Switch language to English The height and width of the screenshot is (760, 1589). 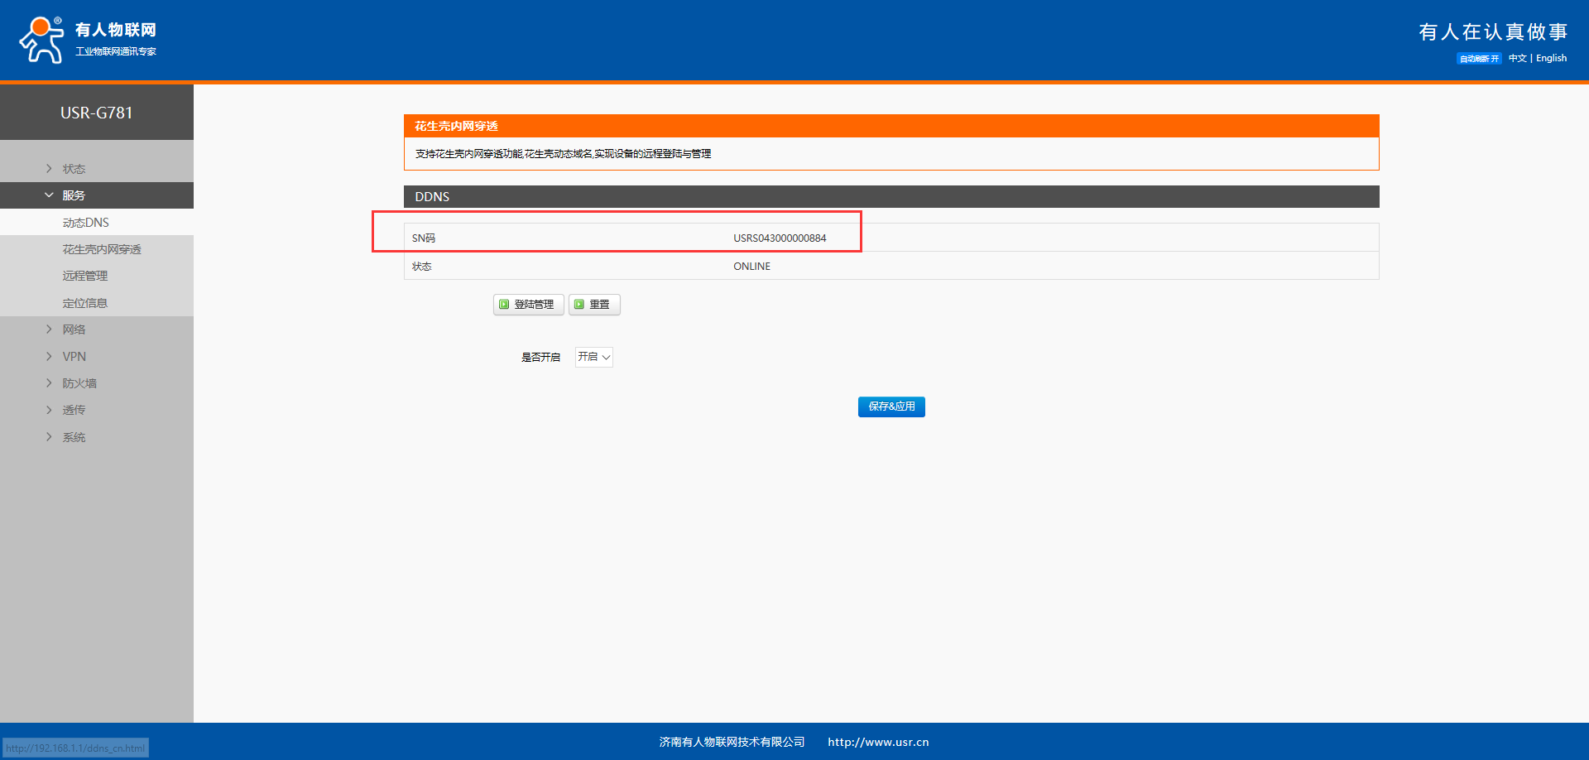point(1551,59)
